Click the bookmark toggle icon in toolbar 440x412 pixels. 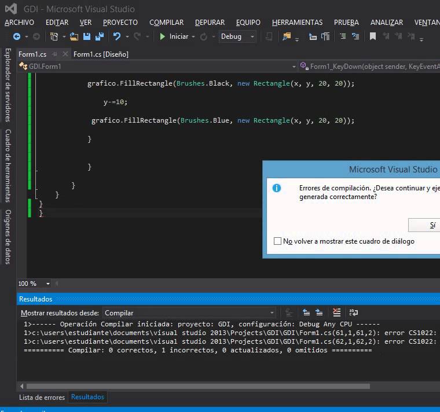click(373, 36)
